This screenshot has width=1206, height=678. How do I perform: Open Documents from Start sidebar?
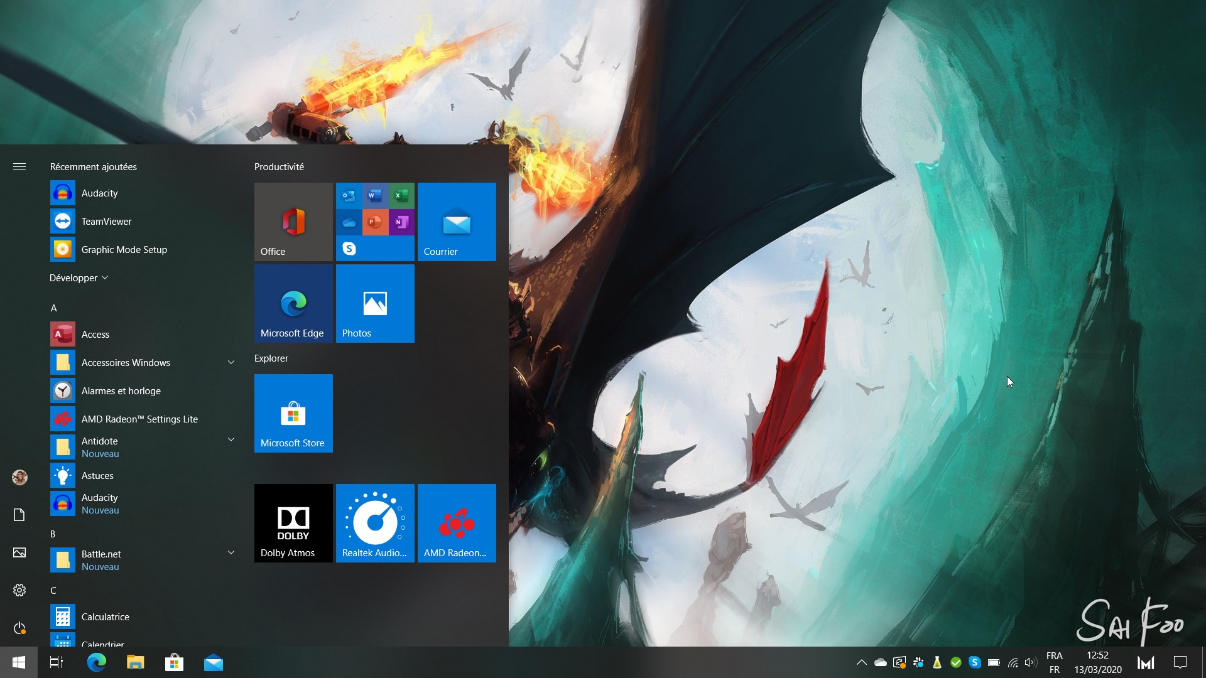(19, 515)
